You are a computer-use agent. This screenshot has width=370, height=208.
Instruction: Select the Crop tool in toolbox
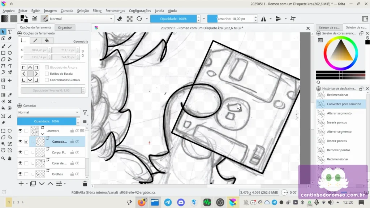pos(3,87)
